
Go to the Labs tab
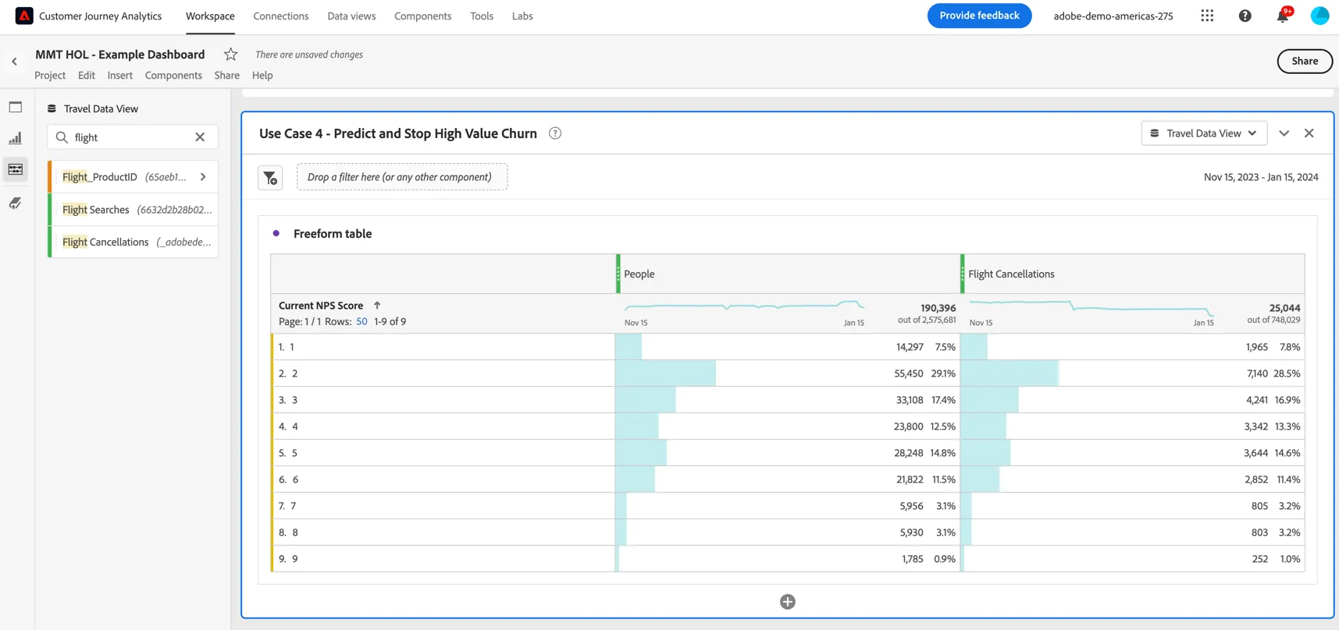click(x=522, y=16)
